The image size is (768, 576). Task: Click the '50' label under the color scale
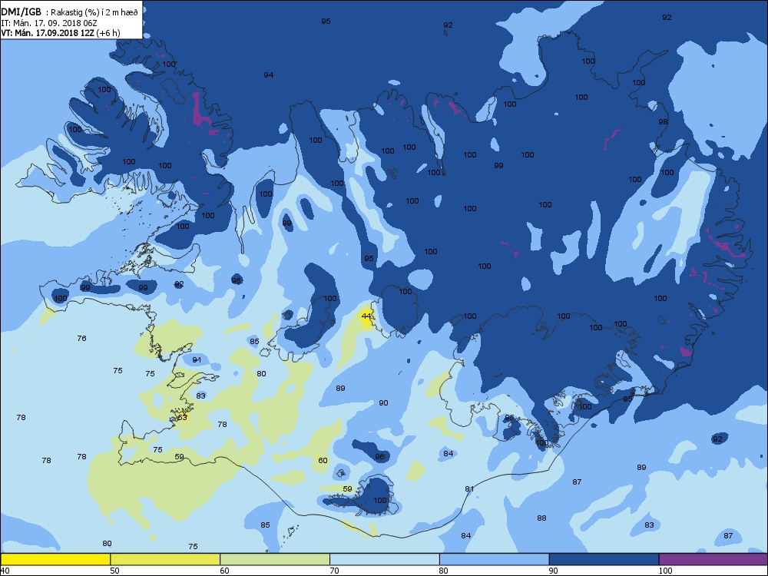(x=114, y=571)
